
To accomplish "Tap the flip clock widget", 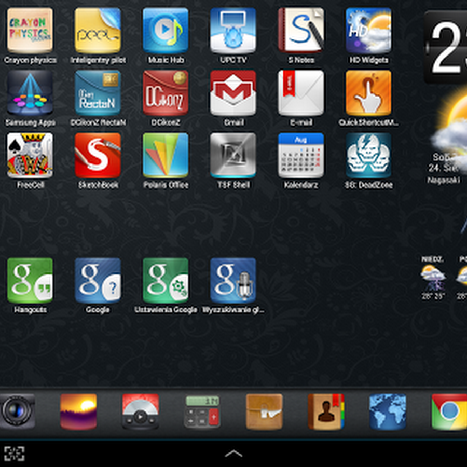I will pos(445,47).
